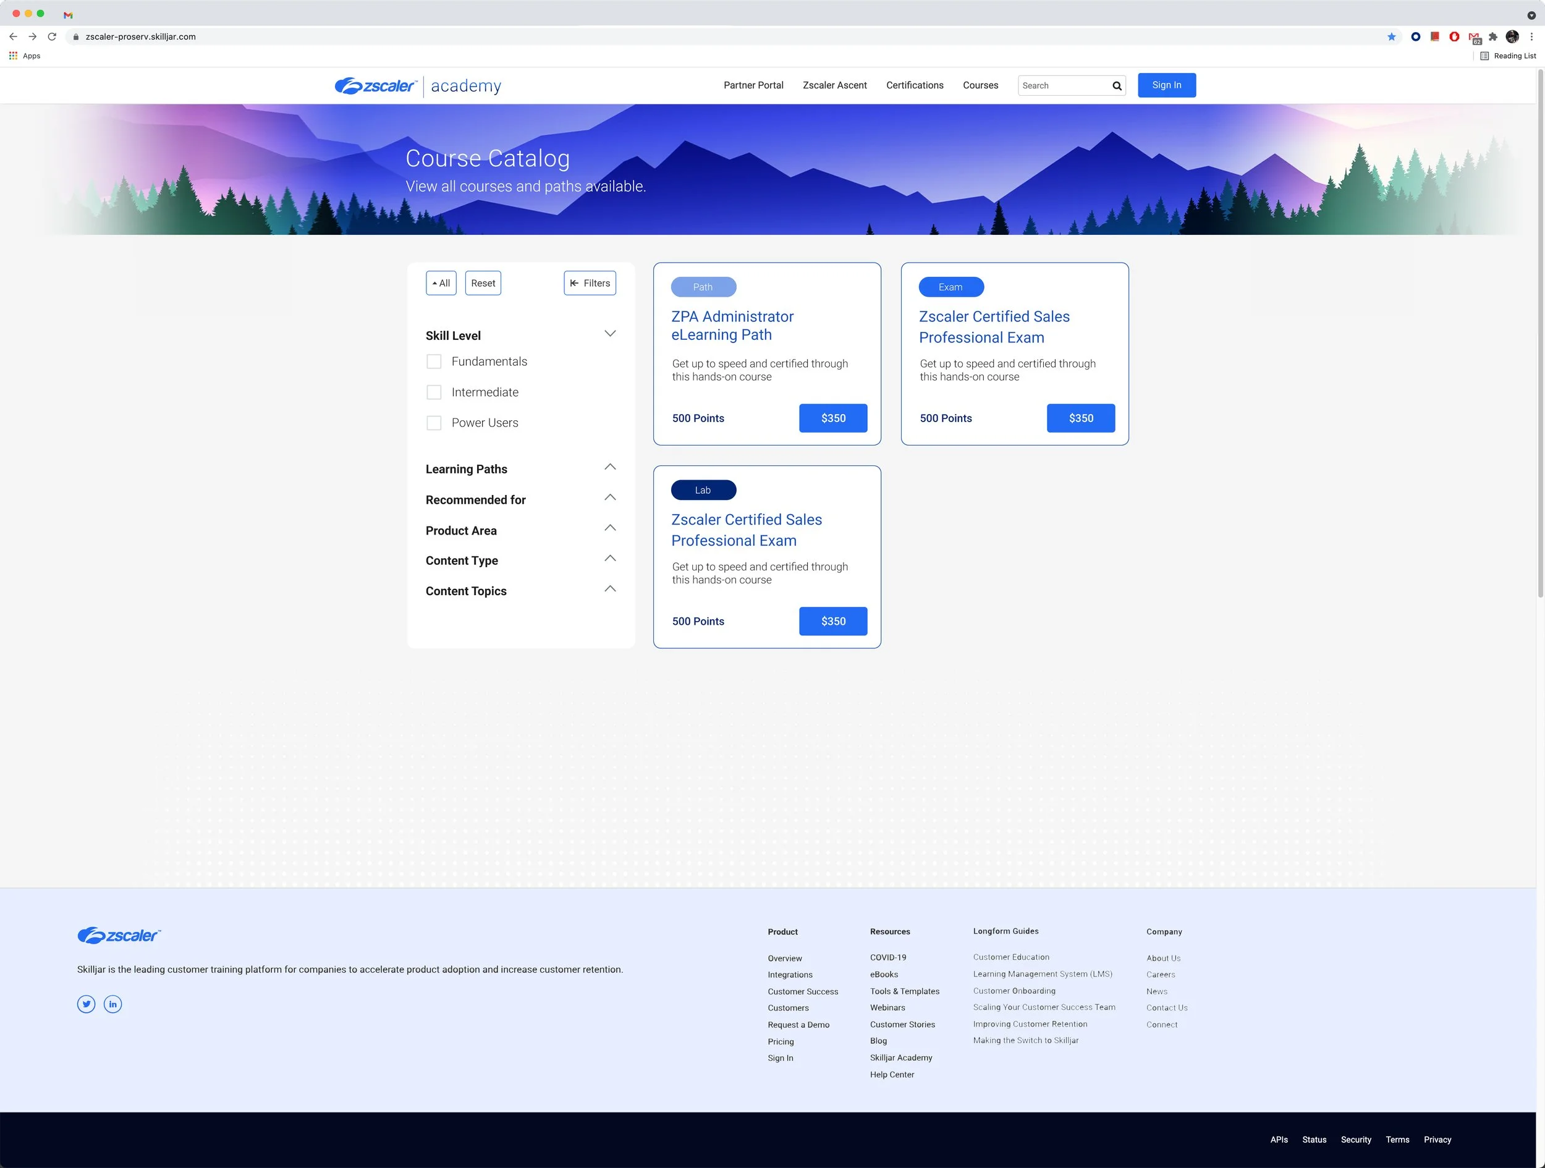Click the LinkedIn icon in the footer
Screen dimensions: 1545x1168
[112, 1004]
